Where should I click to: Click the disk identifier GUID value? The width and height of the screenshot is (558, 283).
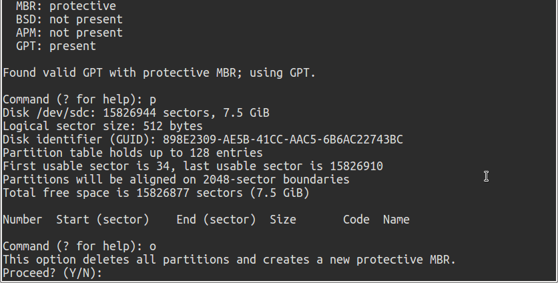tap(279, 139)
